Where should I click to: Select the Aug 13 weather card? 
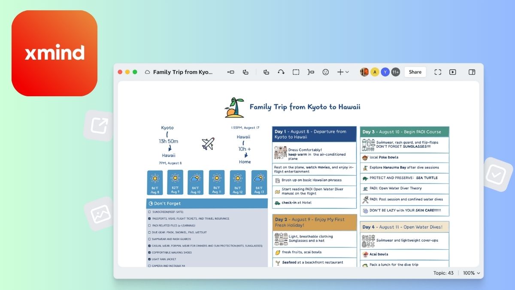[x=259, y=183]
